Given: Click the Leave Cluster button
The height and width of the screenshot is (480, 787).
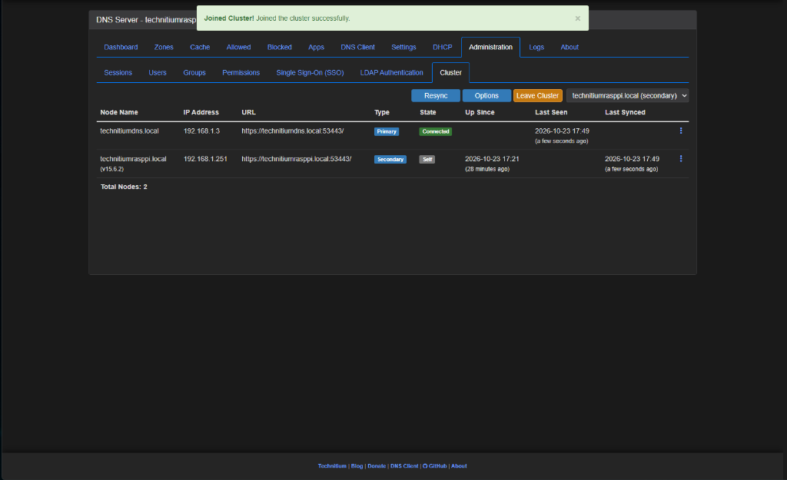Looking at the screenshot, I should [x=537, y=95].
